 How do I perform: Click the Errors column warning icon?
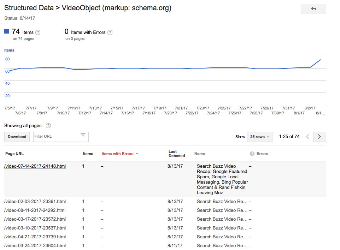pos(252,154)
